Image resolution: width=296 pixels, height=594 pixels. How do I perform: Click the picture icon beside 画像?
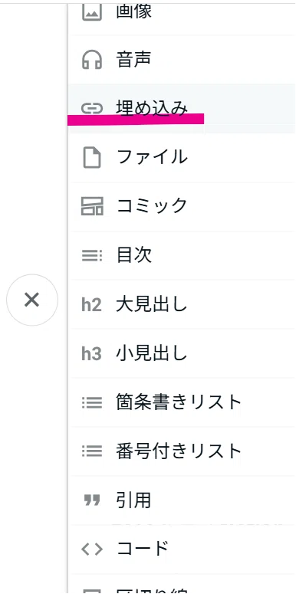92,12
